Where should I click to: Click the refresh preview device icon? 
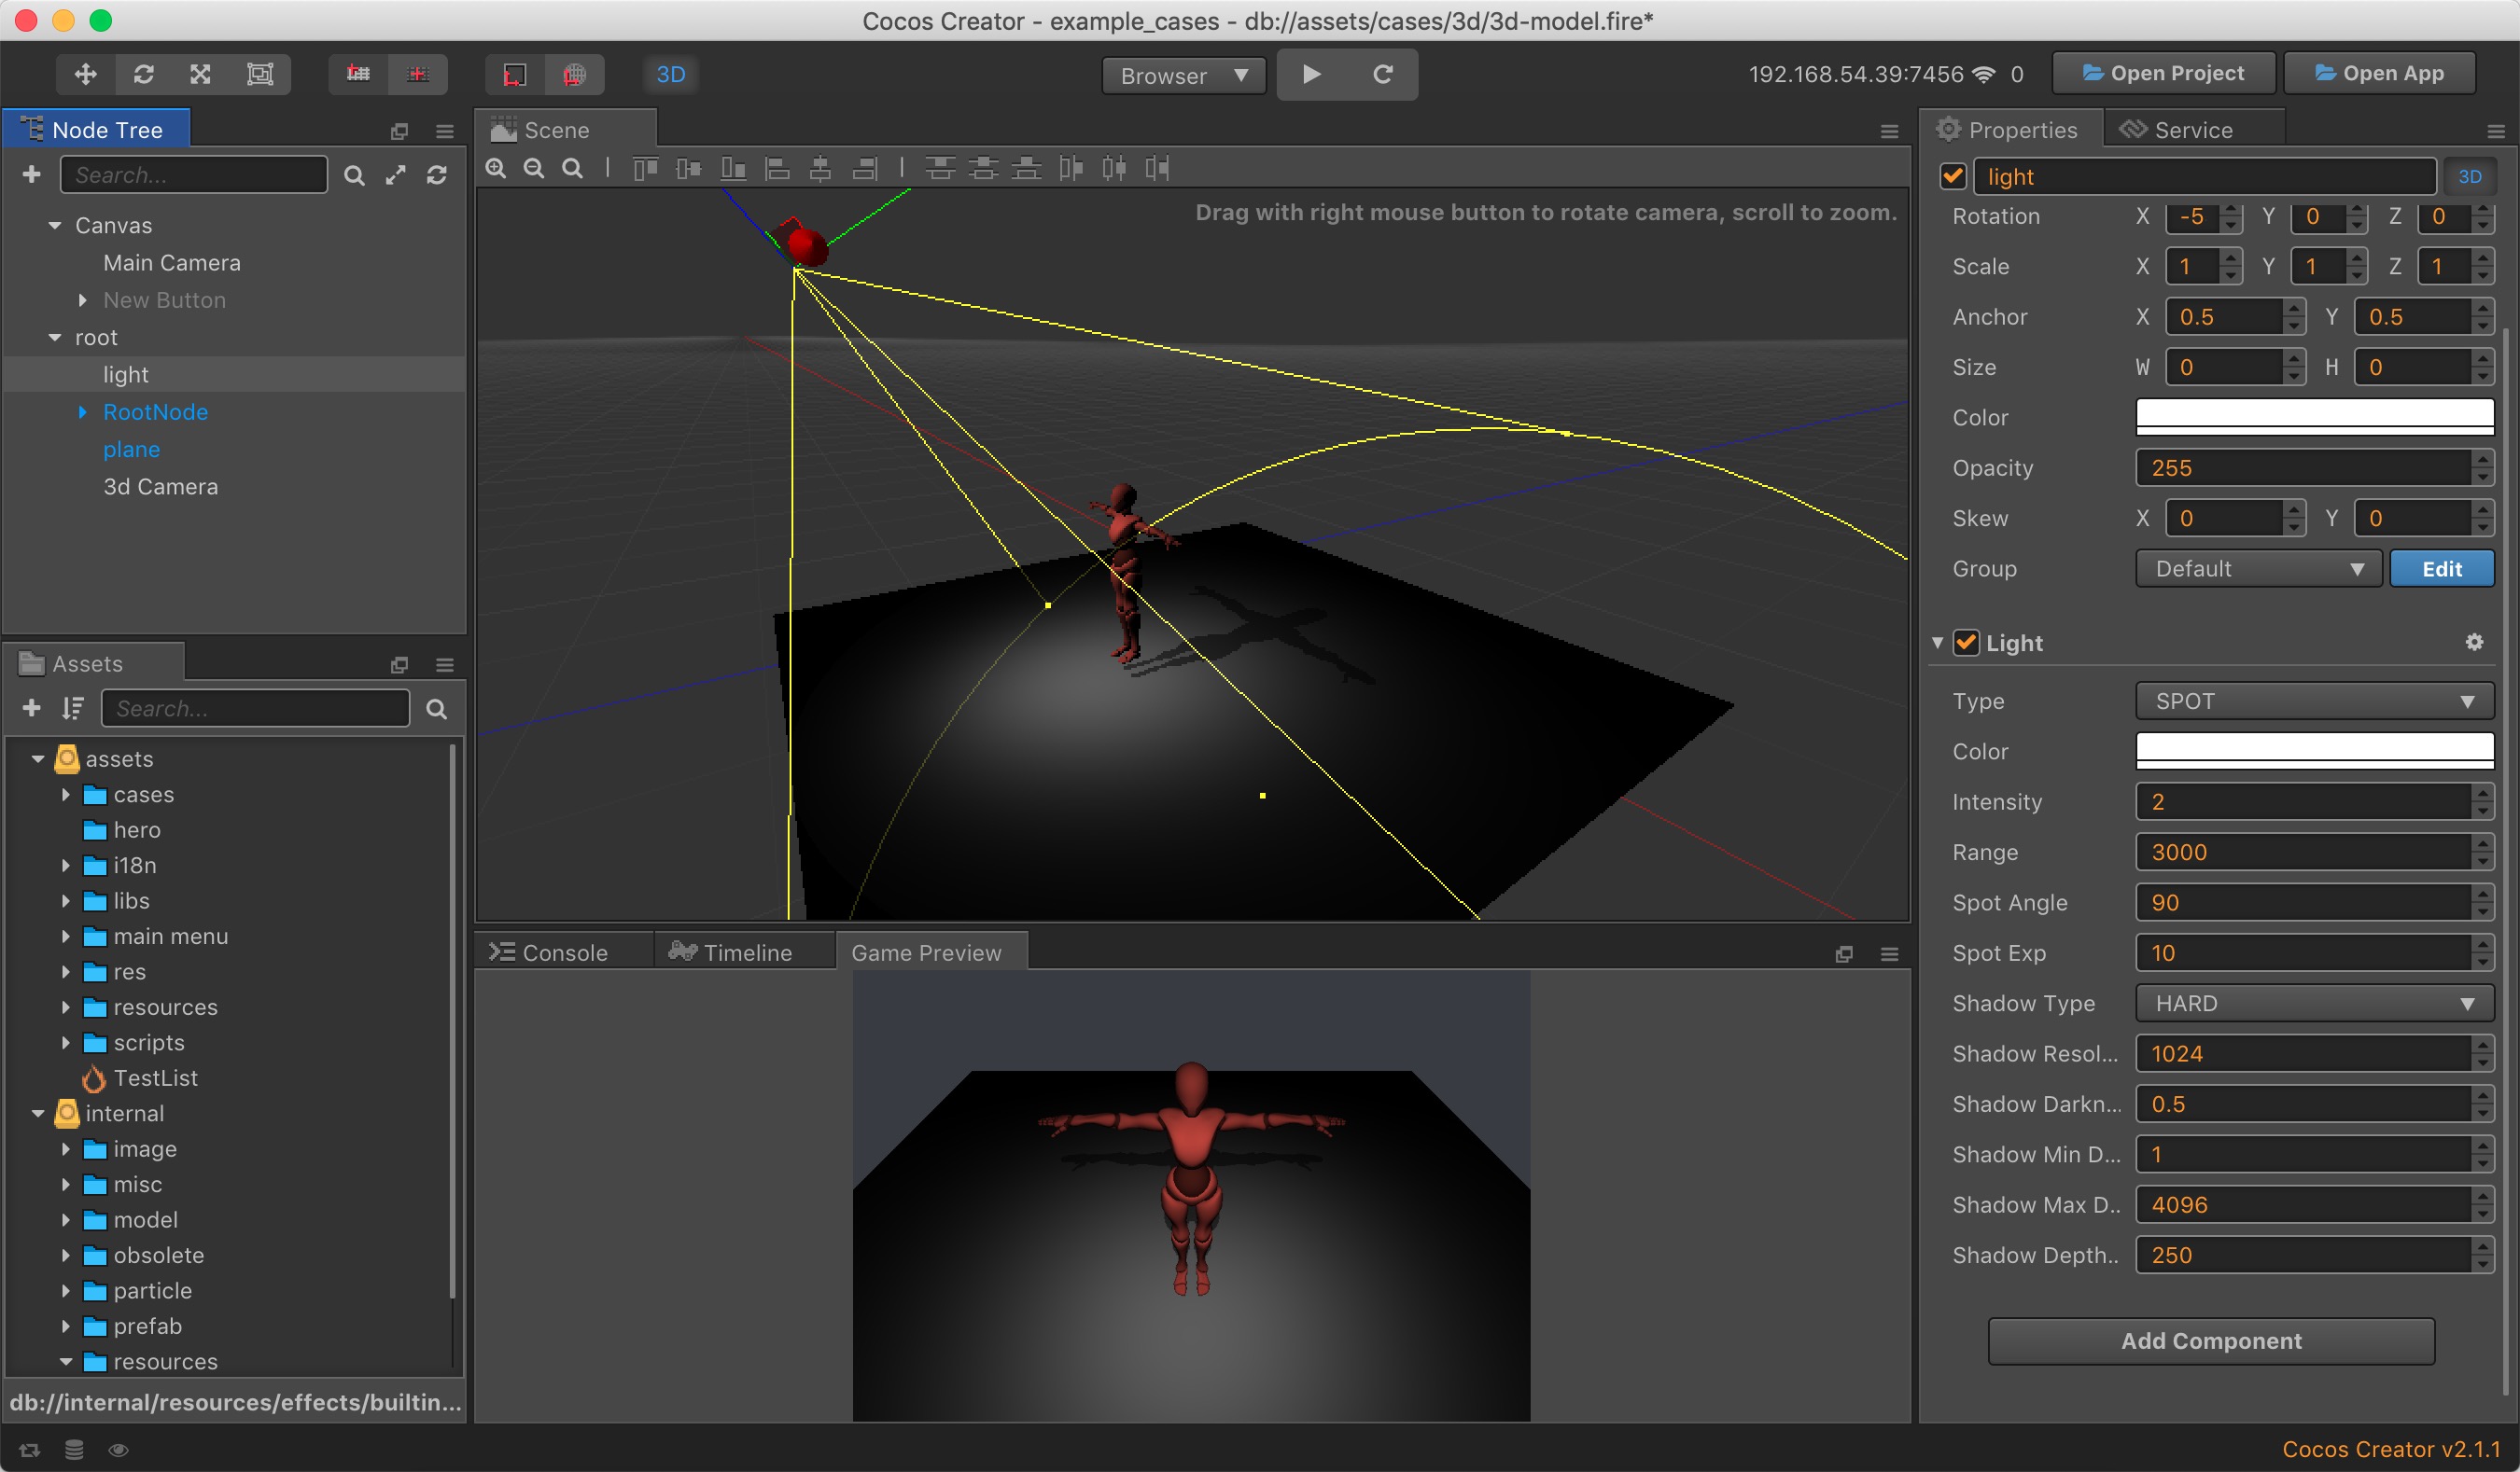coord(1383,74)
